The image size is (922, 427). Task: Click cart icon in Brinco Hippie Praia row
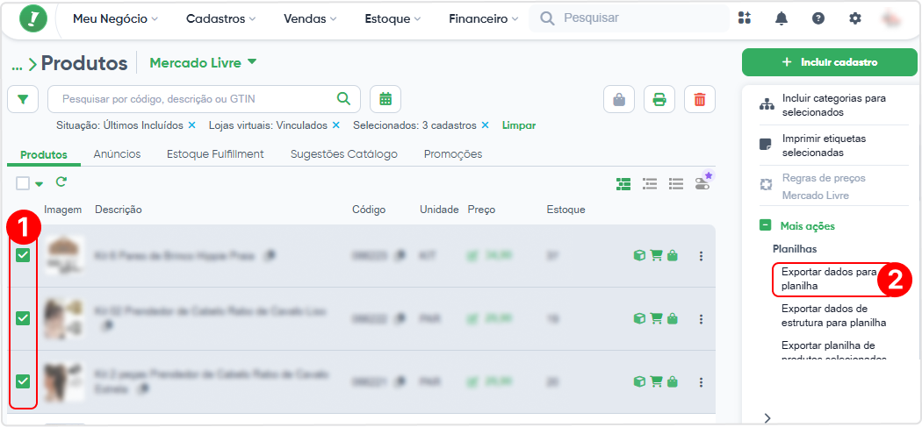point(656,255)
